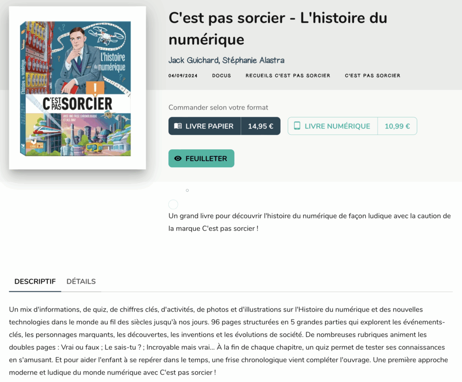
Task: Click the large round circle icon
Action: click(173, 204)
